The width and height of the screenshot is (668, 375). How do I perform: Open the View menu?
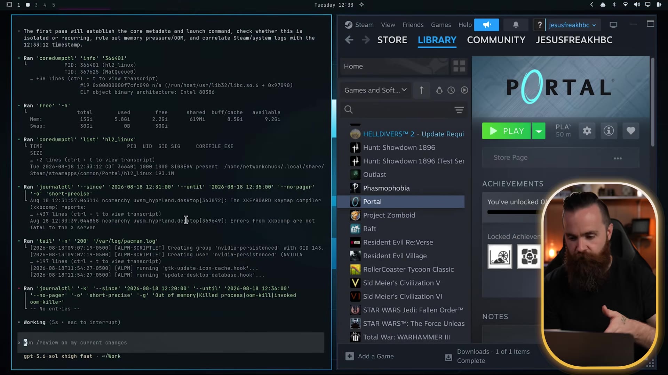(x=388, y=25)
